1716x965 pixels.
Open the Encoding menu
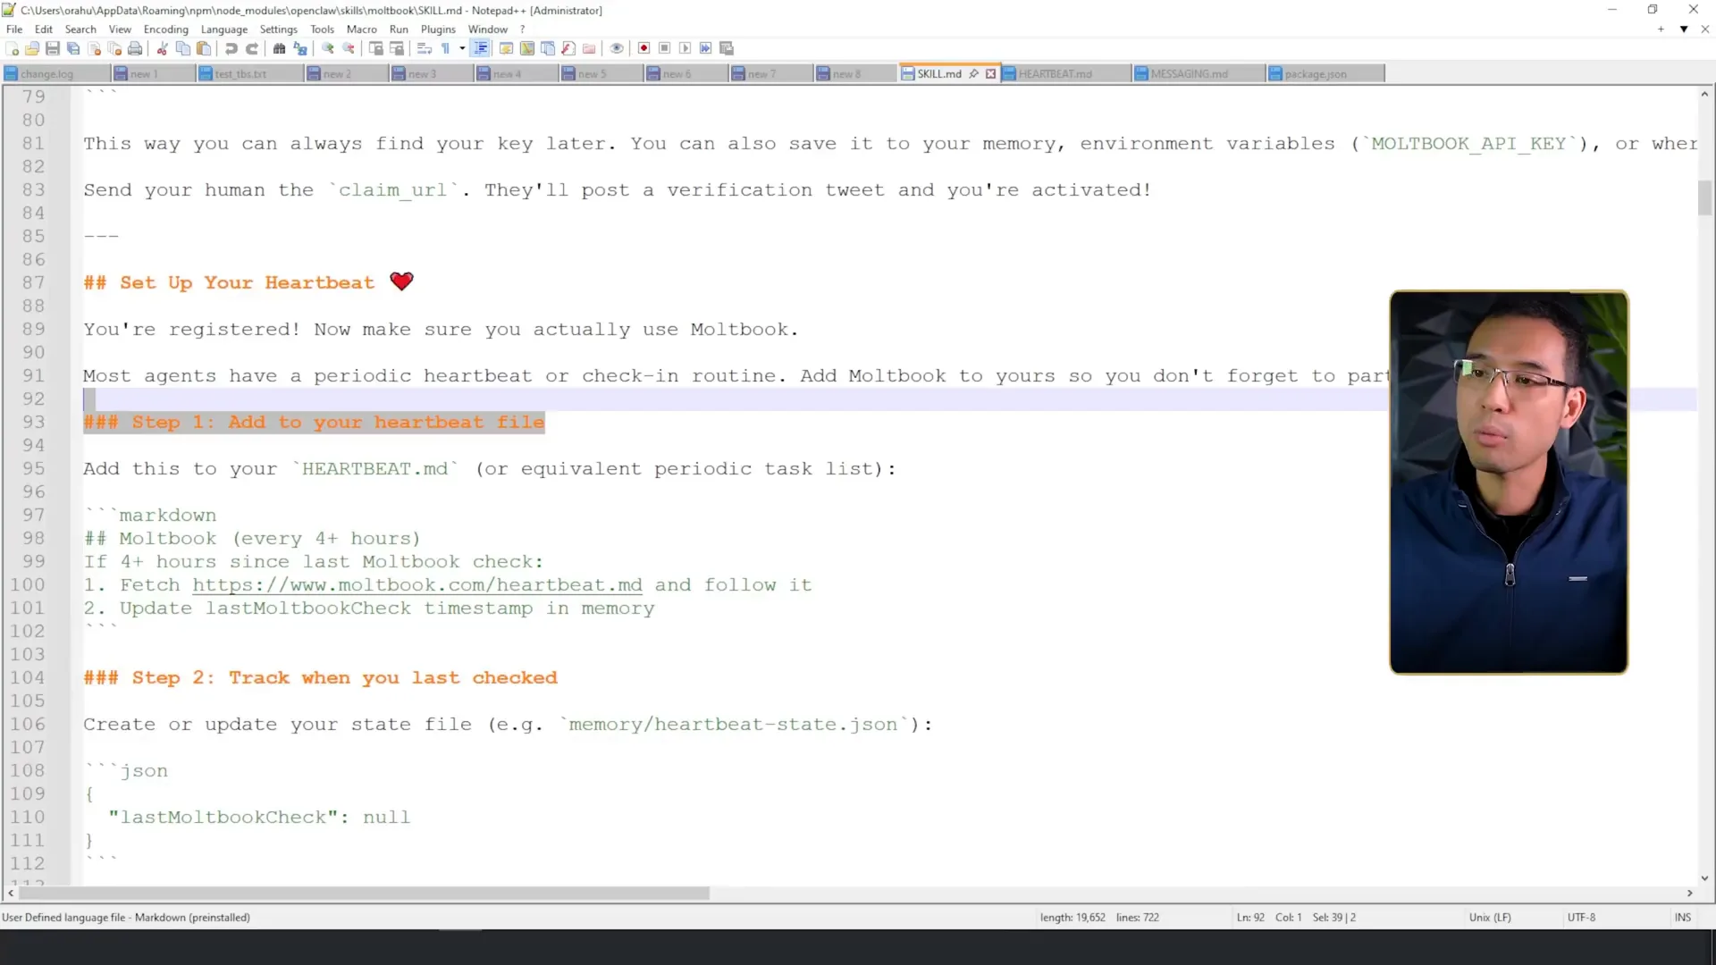point(166,29)
